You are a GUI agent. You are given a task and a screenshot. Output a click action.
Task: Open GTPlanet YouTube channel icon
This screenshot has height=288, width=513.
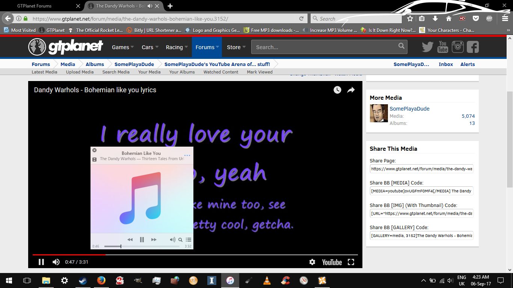tap(443, 47)
